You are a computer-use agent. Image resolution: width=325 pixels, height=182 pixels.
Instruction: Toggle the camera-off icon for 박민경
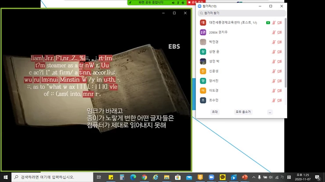[280, 42]
